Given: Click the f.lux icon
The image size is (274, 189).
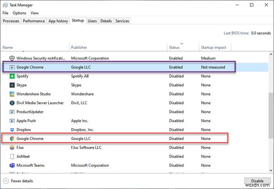Looking at the screenshot, I should click(x=12, y=148).
